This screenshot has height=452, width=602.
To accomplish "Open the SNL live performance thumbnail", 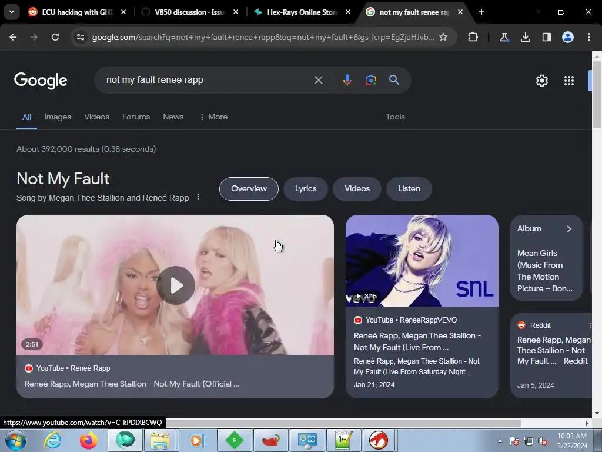I will [422, 261].
